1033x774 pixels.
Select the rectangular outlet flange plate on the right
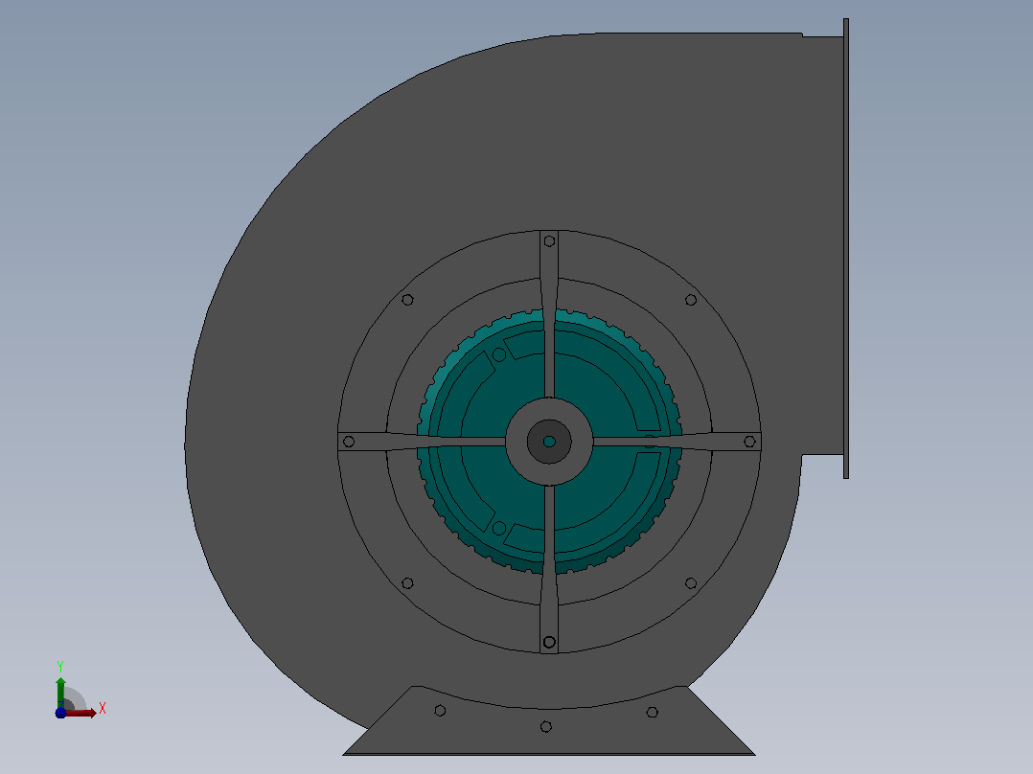846,248
